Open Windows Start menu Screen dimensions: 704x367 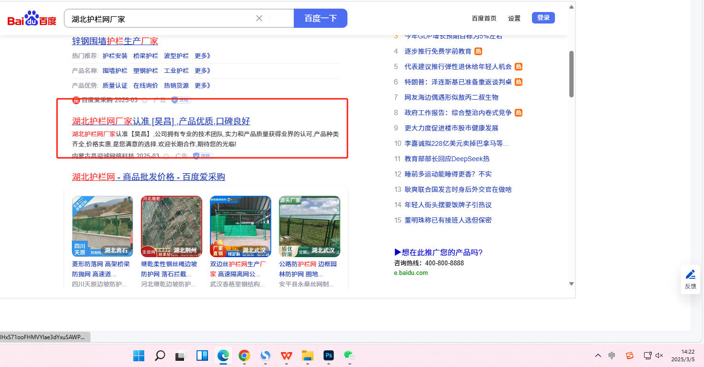click(139, 355)
